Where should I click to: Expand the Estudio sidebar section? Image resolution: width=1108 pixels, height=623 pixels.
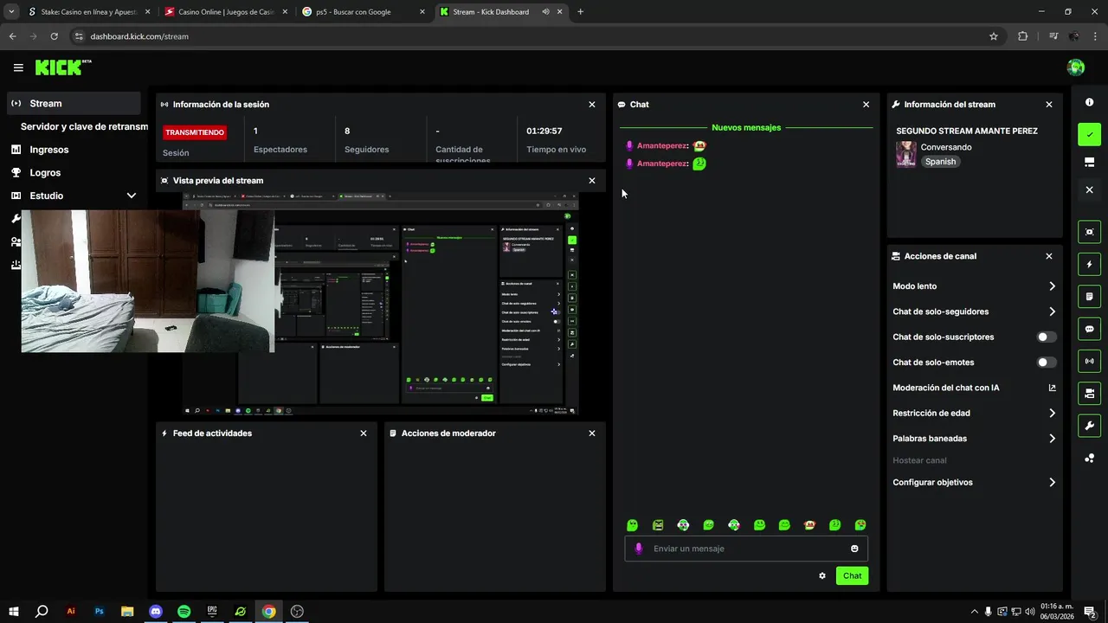(x=74, y=196)
